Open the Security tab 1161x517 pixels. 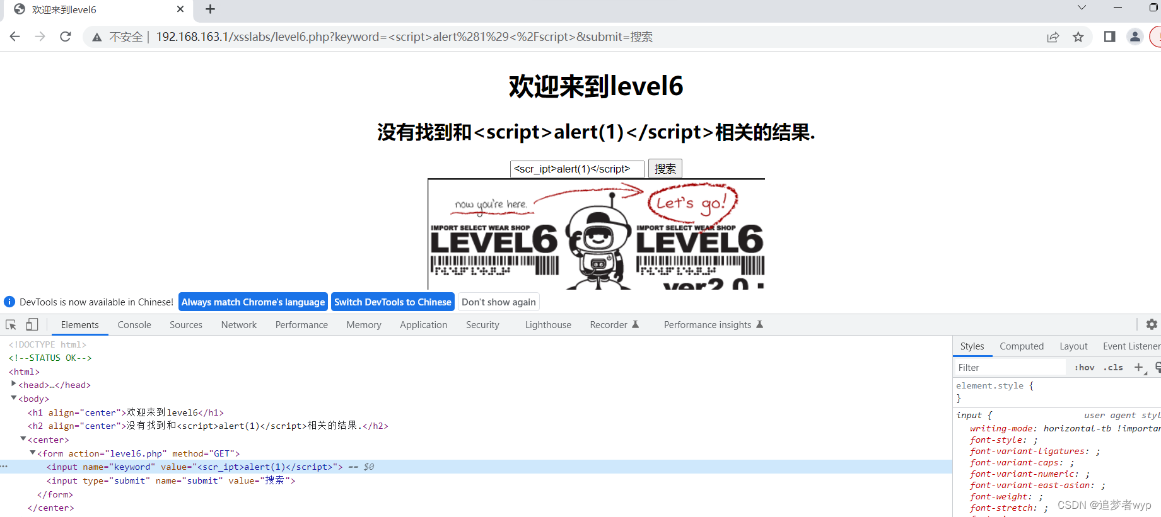click(x=482, y=325)
